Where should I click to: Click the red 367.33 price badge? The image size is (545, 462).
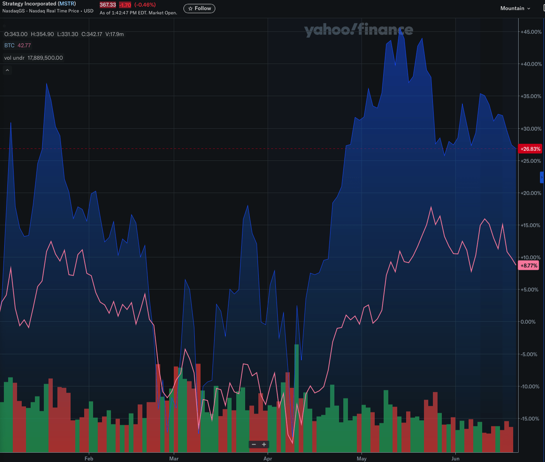[108, 5]
